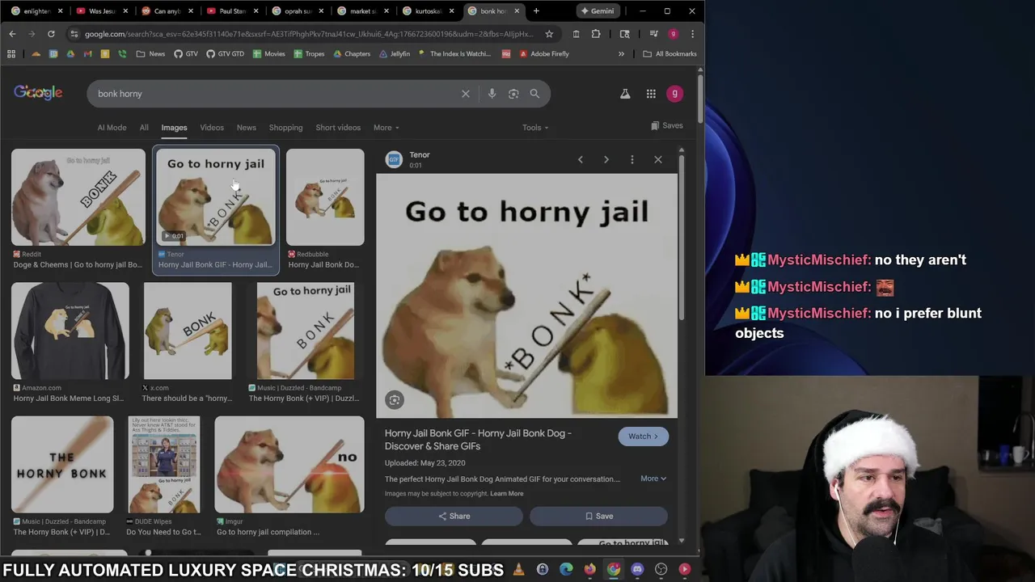Open the Imgur compilation thumbnail
The image size is (1035, 582).
click(289, 465)
